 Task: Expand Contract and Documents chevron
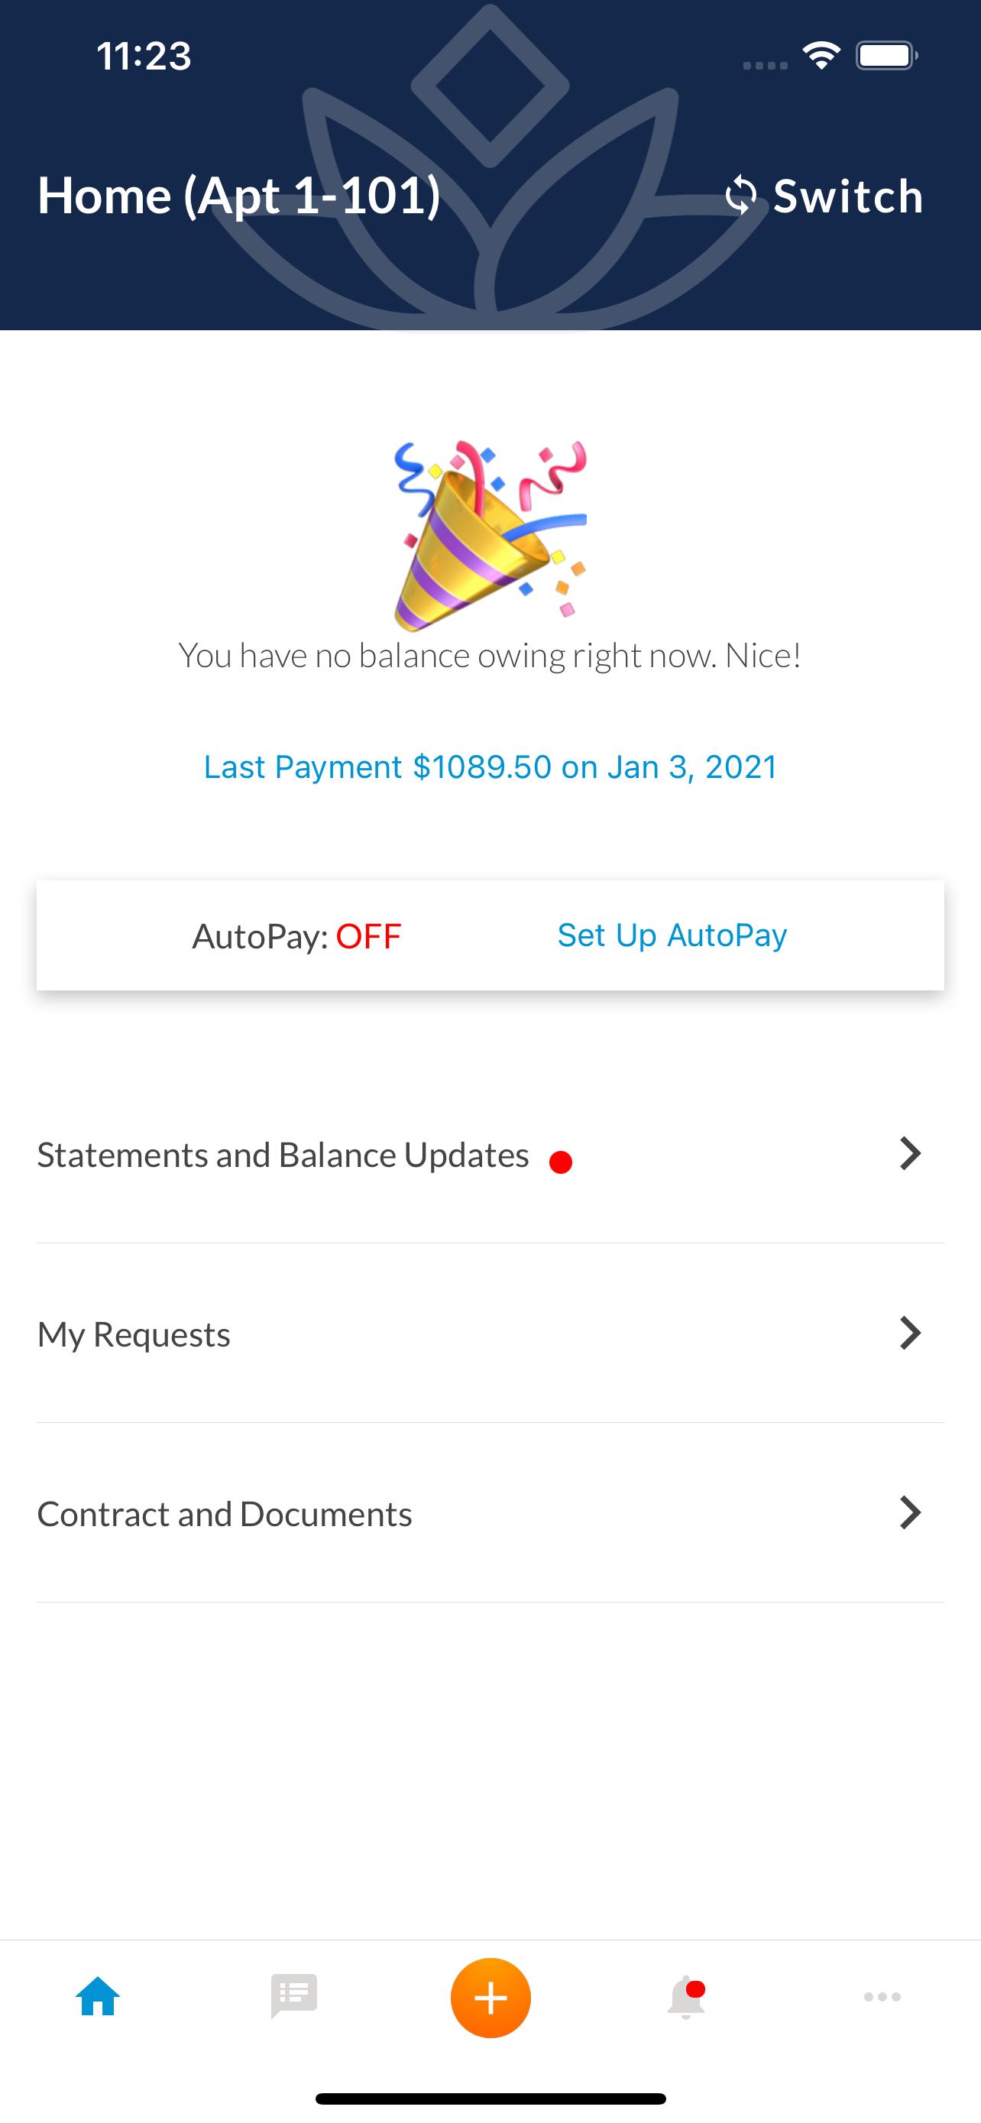point(910,1512)
